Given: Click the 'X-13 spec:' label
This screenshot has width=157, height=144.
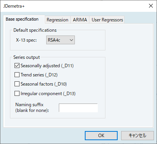Looking at the screenshot, I should (x=26, y=40).
